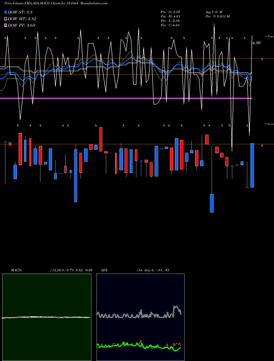Image resolution: width=274 pixels, height=361 pixels.
Task: Click the MACD '(12,26,9) 3.79, 3.82, -0.03' values
Action: tap(71, 270)
